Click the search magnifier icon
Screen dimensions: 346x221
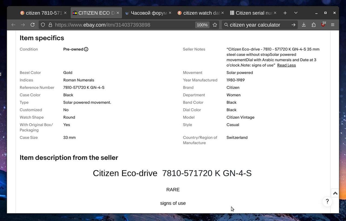pyautogui.click(x=226, y=25)
